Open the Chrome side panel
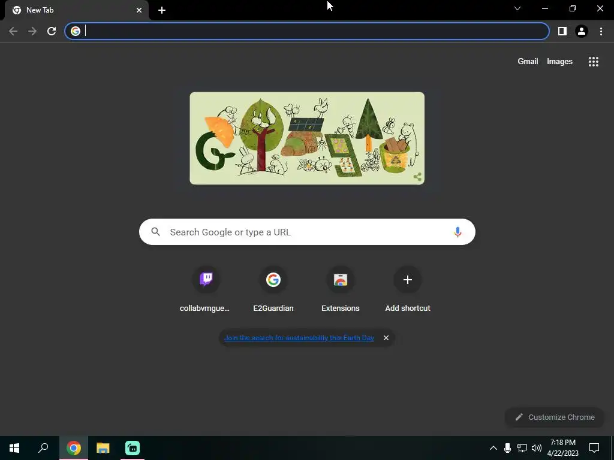 [562, 31]
